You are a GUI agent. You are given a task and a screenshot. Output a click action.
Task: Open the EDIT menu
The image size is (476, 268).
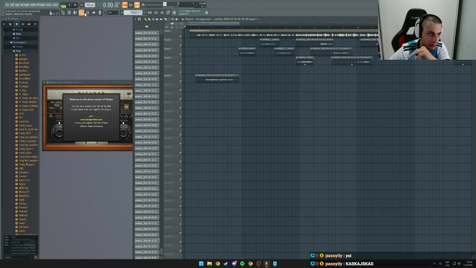pos(12,5)
